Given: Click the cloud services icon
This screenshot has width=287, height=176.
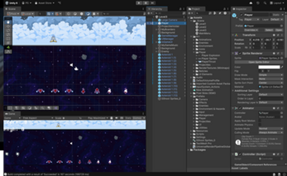Looking at the screenshot, I should click(x=251, y=3).
